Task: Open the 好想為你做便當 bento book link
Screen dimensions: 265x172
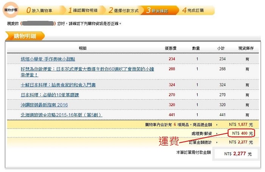Action: 87,72
